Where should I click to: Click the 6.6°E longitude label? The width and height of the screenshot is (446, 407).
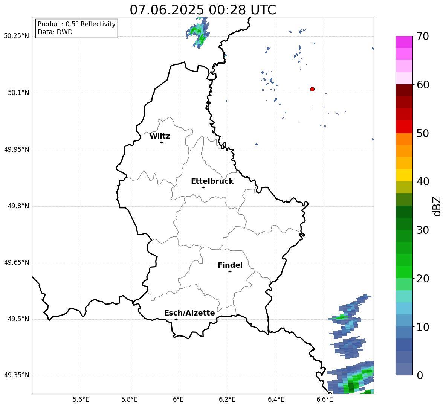tap(325, 399)
